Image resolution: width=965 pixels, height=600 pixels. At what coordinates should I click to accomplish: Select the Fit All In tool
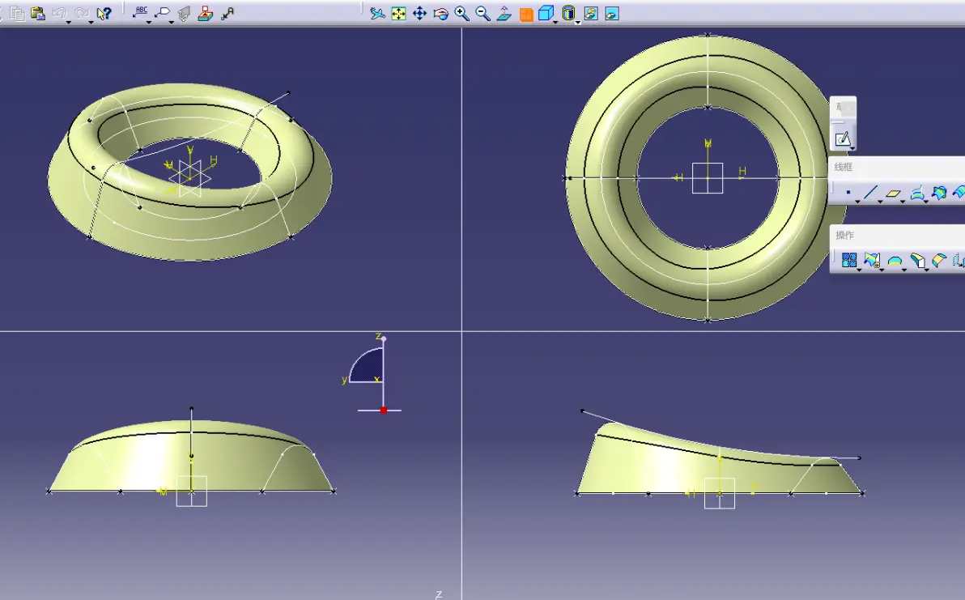[x=399, y=14]
